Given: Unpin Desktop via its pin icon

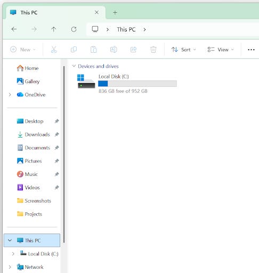Looking at the screenshot, I should tap(56, 121).
